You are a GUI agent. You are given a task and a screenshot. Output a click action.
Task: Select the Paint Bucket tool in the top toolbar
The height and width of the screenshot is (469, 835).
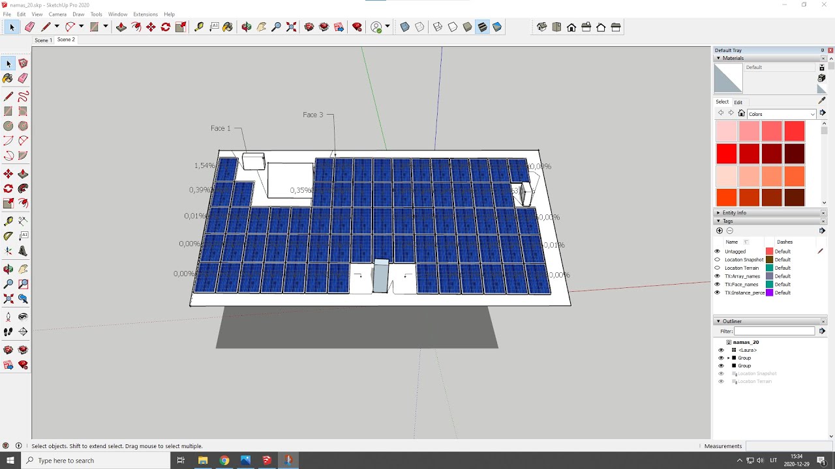pyautogui.click(x=228, y=27)
